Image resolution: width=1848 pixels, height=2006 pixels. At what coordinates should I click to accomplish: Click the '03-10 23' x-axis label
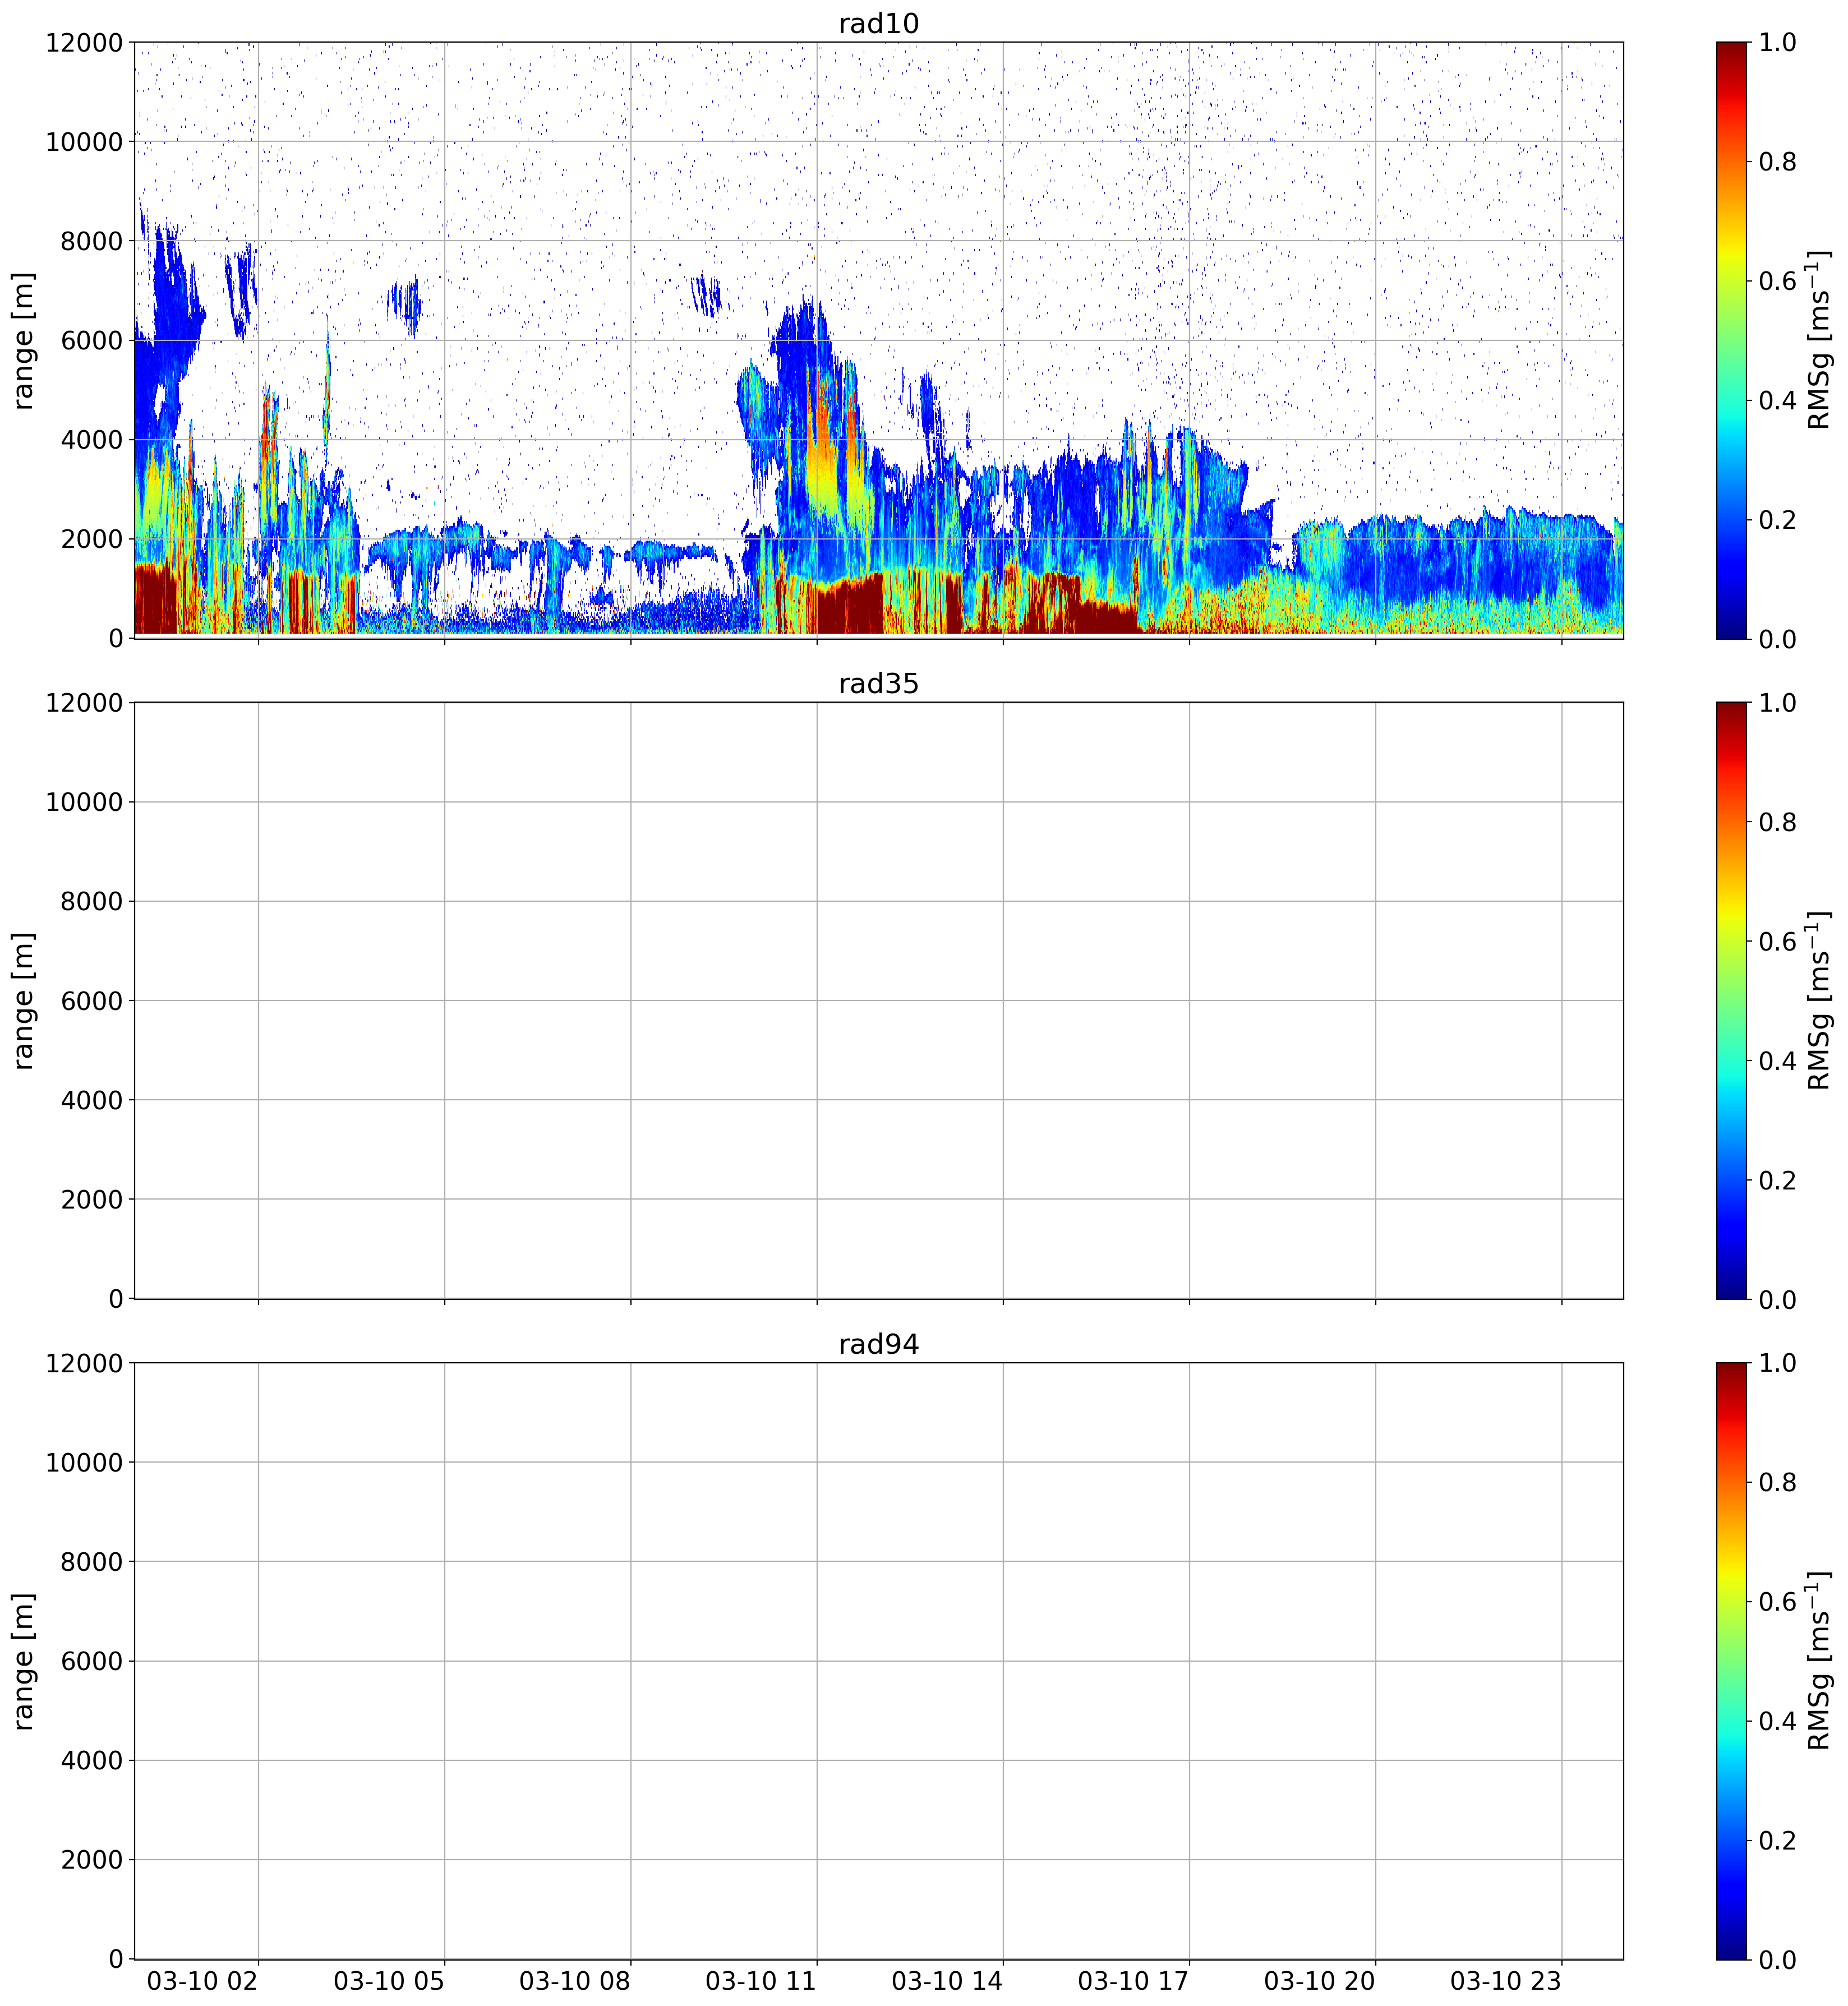click(1506, 1981)
